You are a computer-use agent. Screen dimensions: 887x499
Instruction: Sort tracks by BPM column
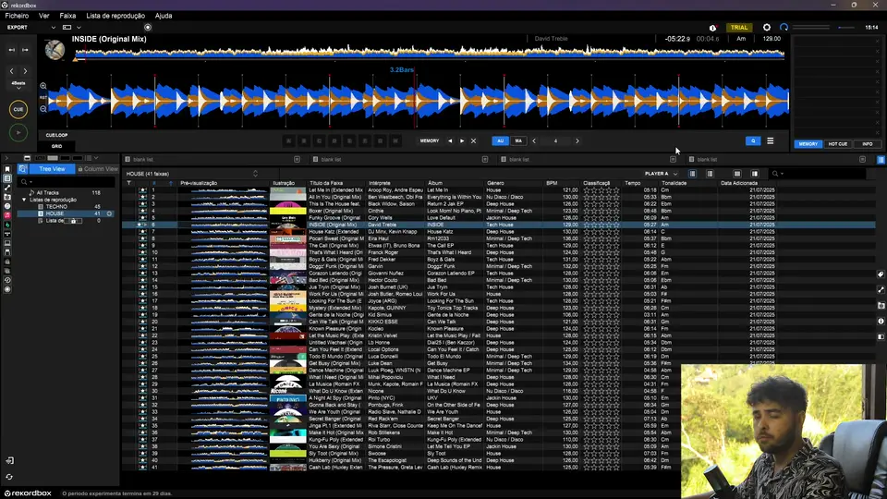pos(552,183)
